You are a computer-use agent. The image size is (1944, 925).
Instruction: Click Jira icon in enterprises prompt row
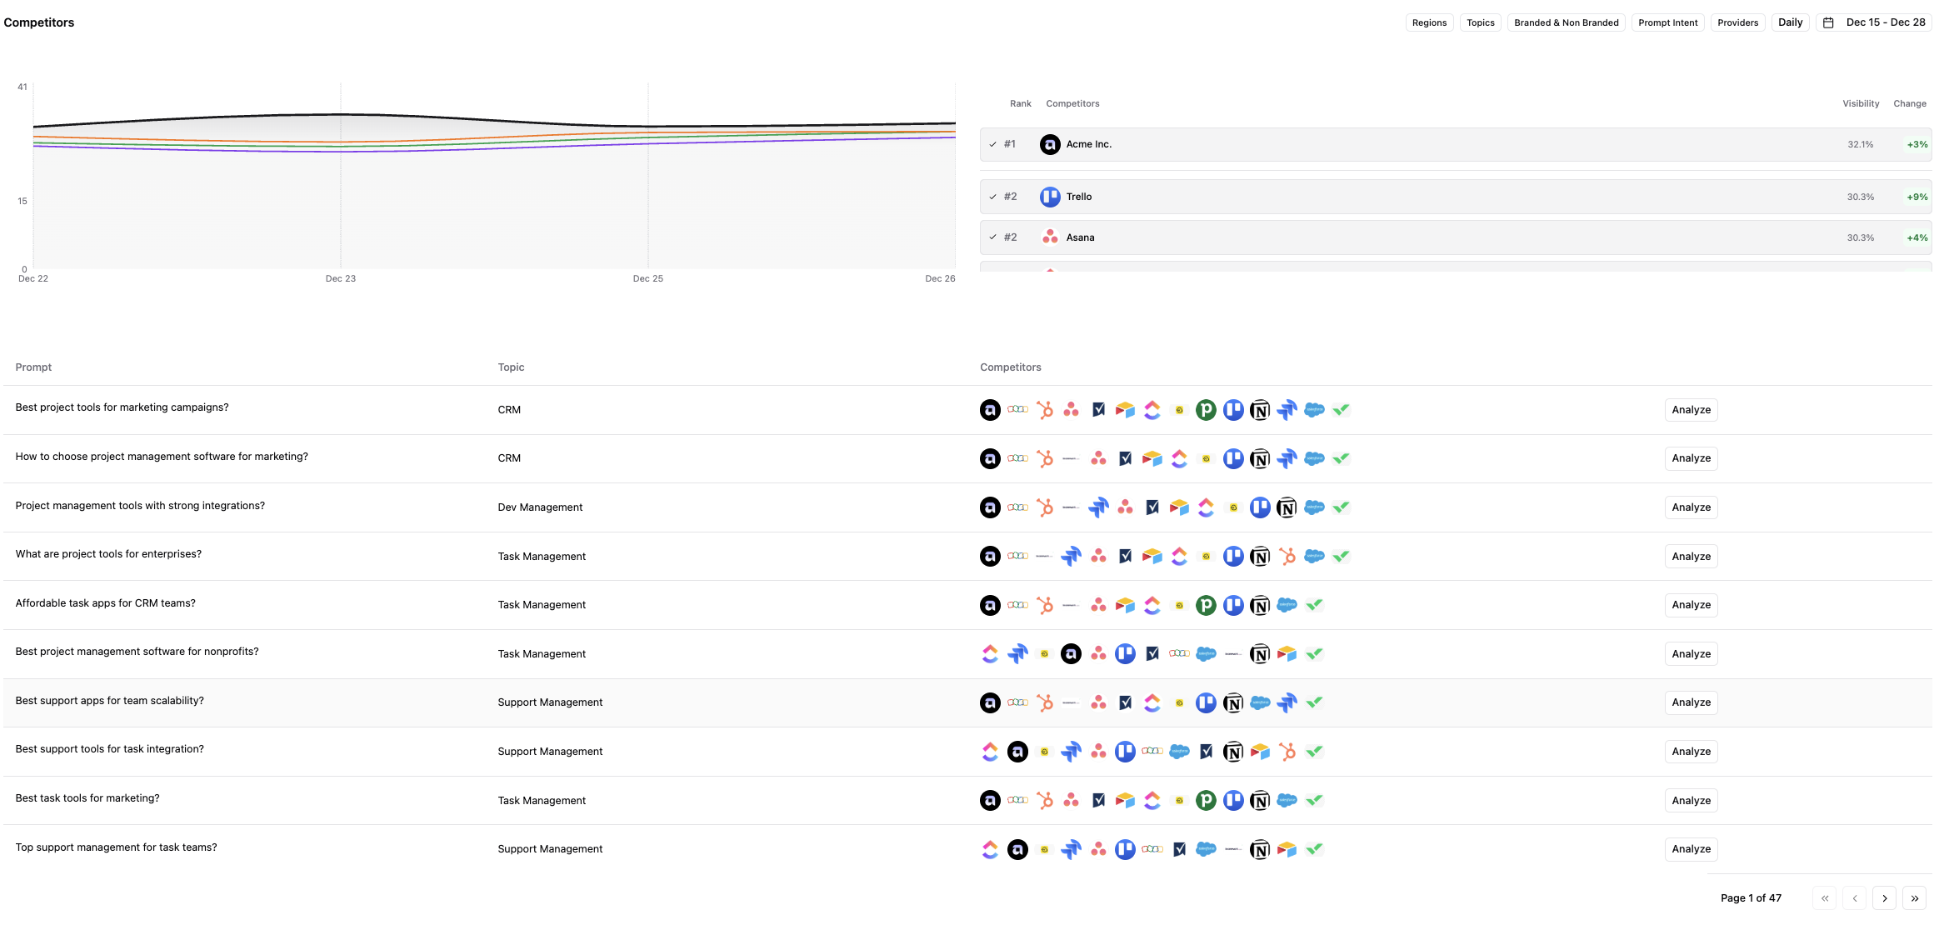[1071, 557]
